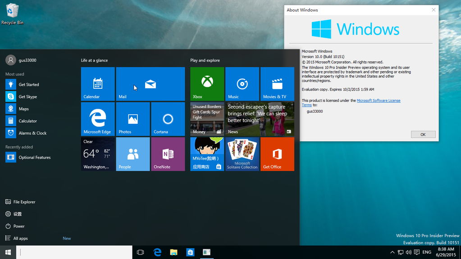Open the Get Office tile
461x259 pixels.
[277, 154]
